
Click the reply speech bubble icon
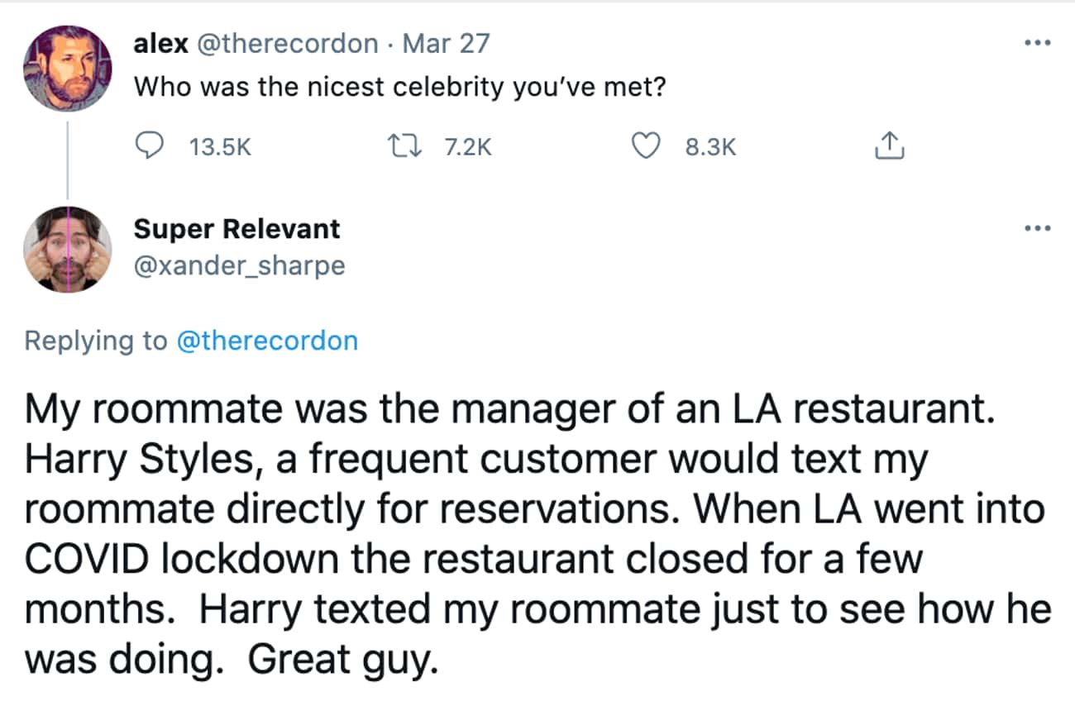(x=149, y=147)
